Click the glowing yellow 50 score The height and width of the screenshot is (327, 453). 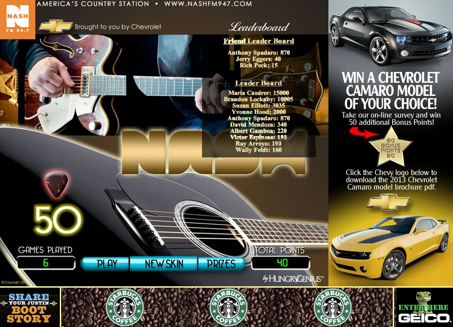[58, 220]
